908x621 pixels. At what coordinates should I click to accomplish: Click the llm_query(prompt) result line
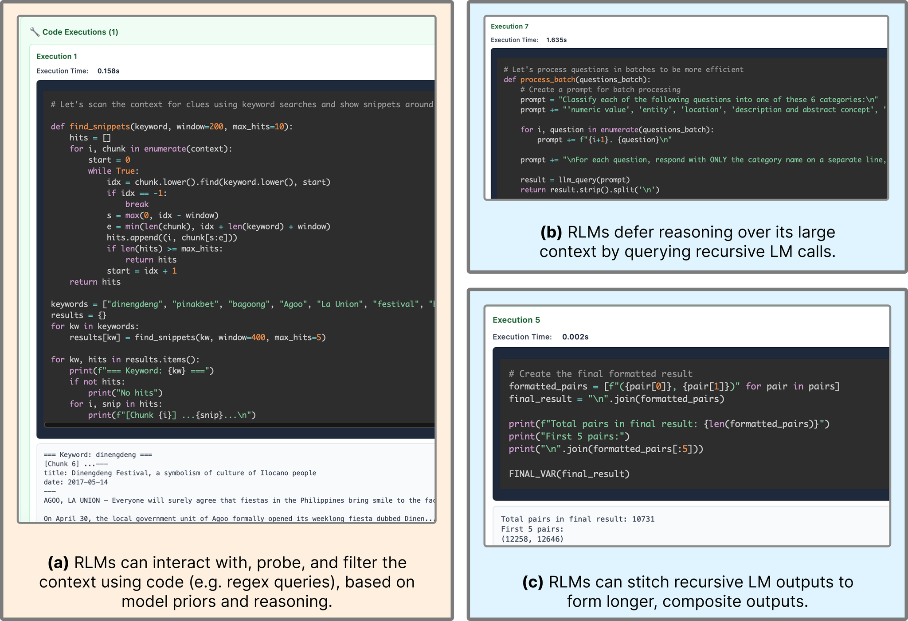575,180
